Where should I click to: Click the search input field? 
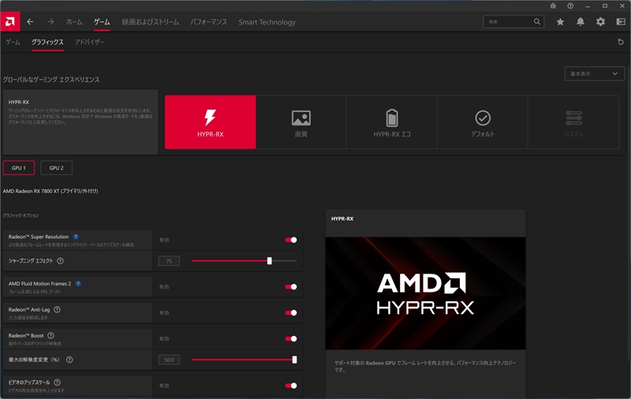click(509, 22)
